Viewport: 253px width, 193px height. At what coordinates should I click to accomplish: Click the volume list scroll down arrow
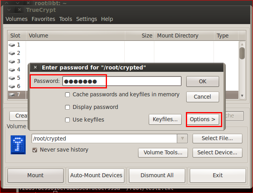pos(242,96)
